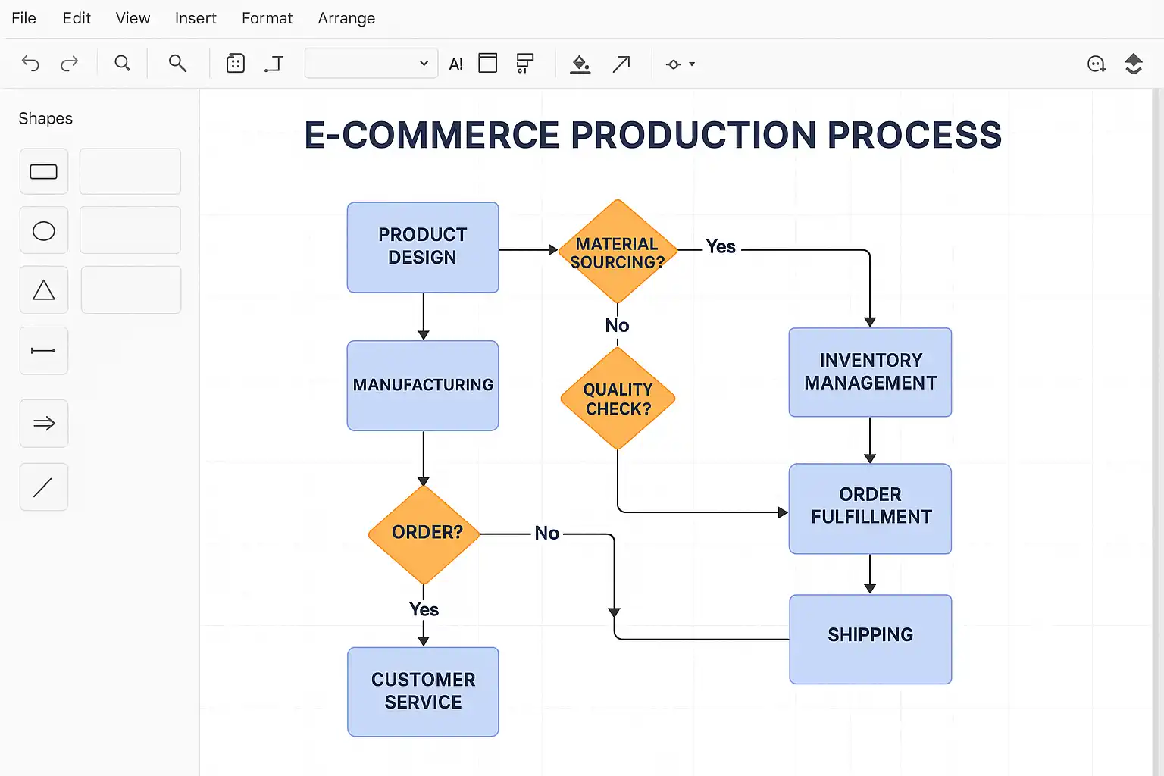Viewport: 1164px width, 776px height.
Task: Select the QUALITY CHECK? decision diamond
Action: (618, 399)
